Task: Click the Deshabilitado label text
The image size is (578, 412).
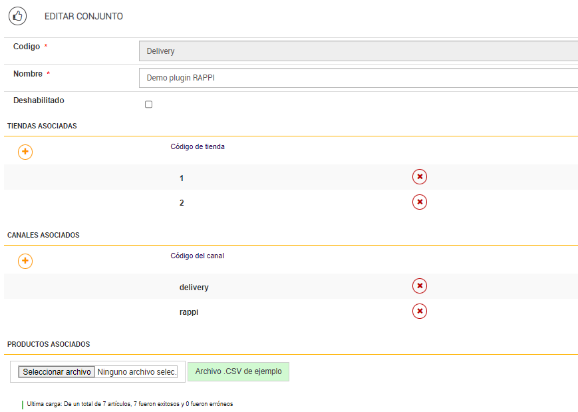Action: coord(39,101)
